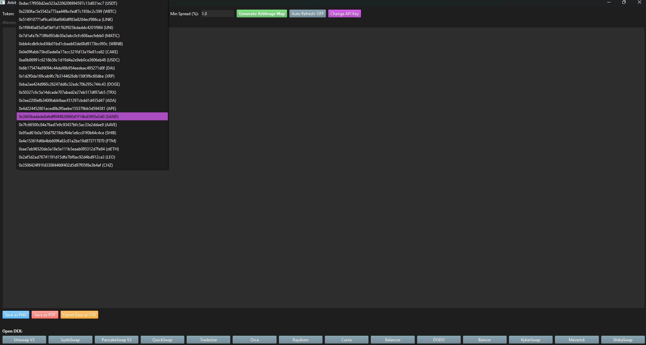Image resolution: width=646 pixels, height=345 pixels.
Task: Choose the DOGE token list item
Action: click(x=69, y=84)
